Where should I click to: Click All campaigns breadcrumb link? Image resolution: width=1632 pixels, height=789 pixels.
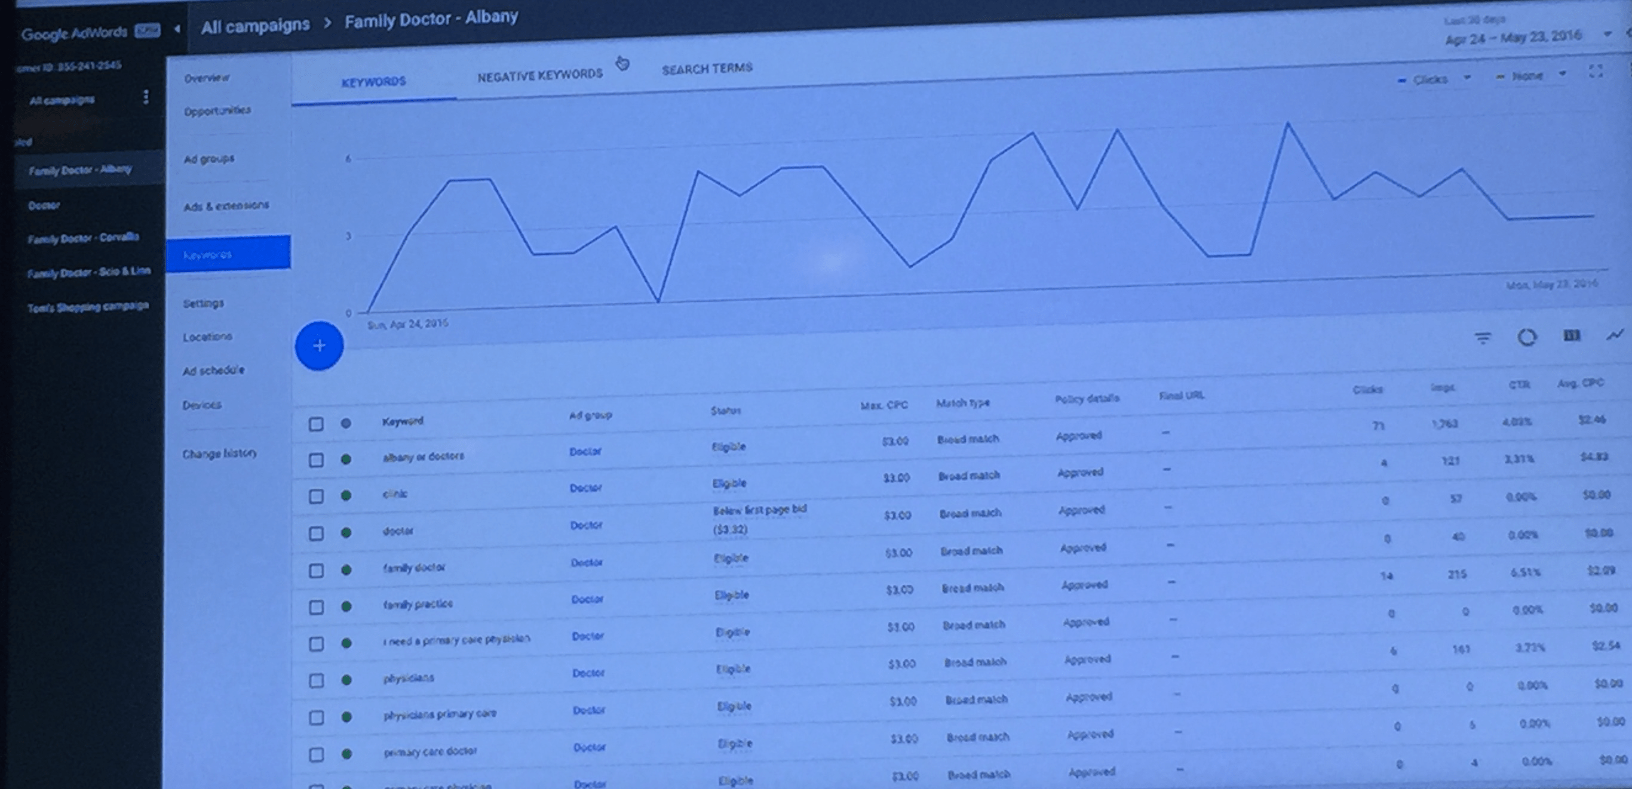coord(255,26)
